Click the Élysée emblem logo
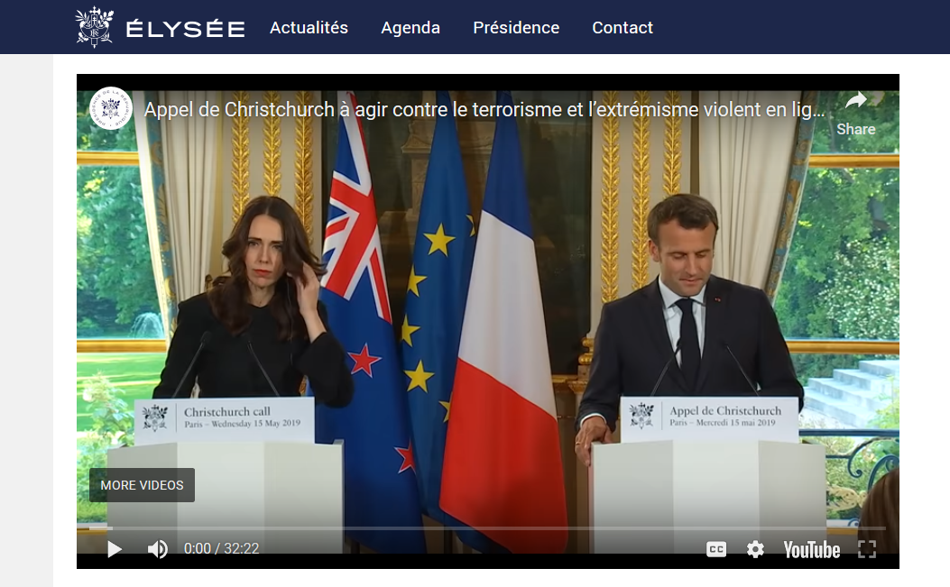The image size is (950, 587). (94, 27)
